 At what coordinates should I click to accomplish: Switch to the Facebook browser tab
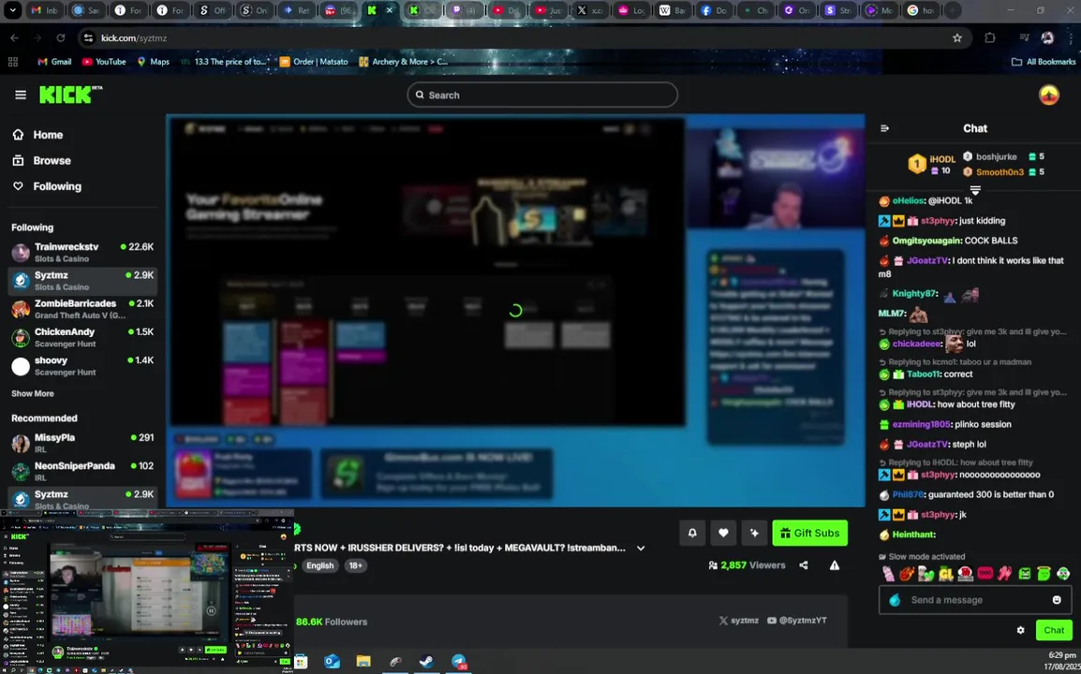pyautogui.click(x=715, y=10)
